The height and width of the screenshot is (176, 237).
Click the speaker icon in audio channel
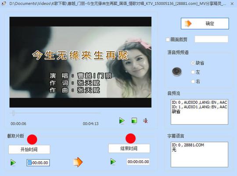pos(177,72)
